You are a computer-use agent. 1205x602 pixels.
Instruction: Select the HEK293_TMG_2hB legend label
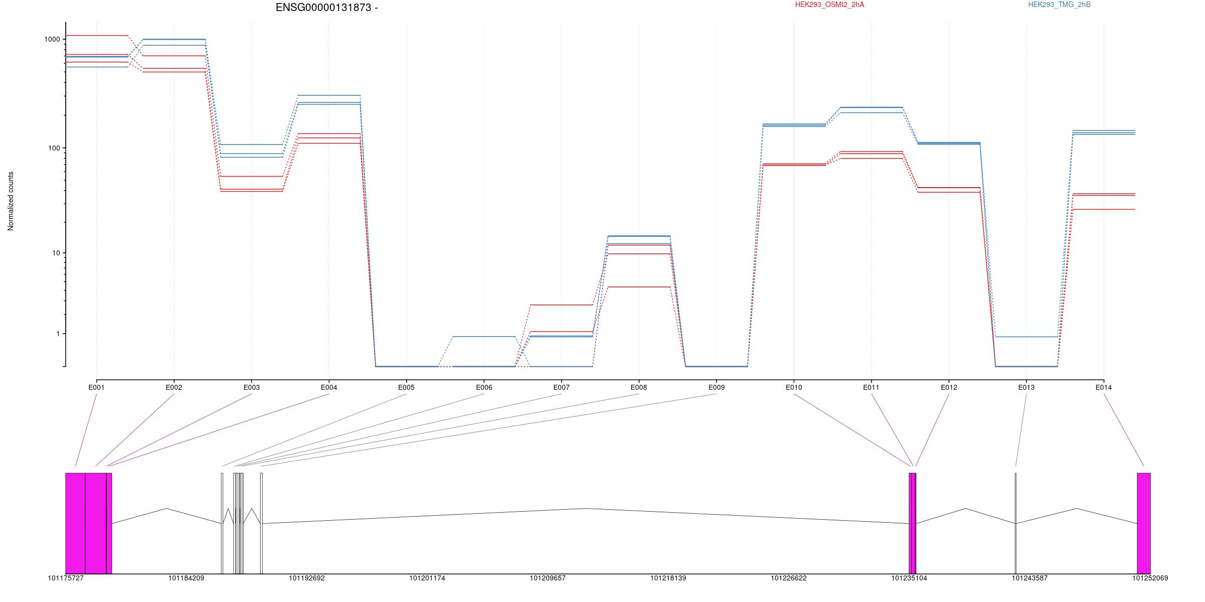pyautogui.click(x=1059, y=5)
